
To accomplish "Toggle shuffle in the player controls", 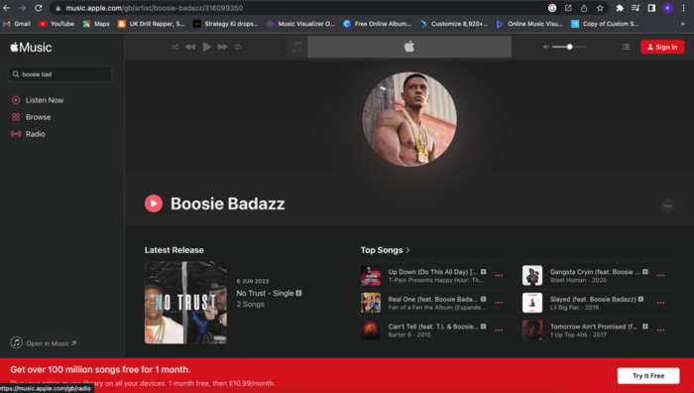I will [174, 47].
